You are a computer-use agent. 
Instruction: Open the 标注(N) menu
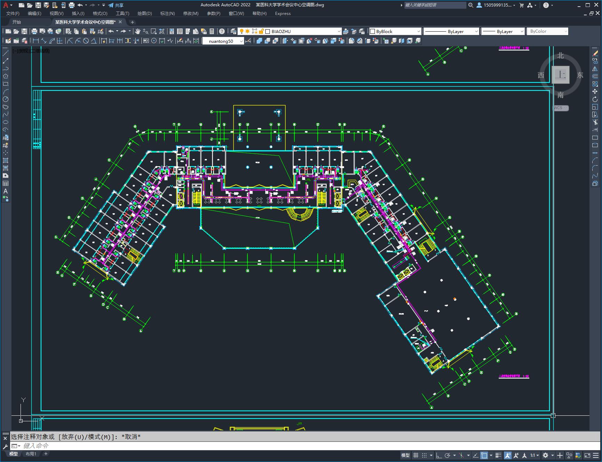167,14
